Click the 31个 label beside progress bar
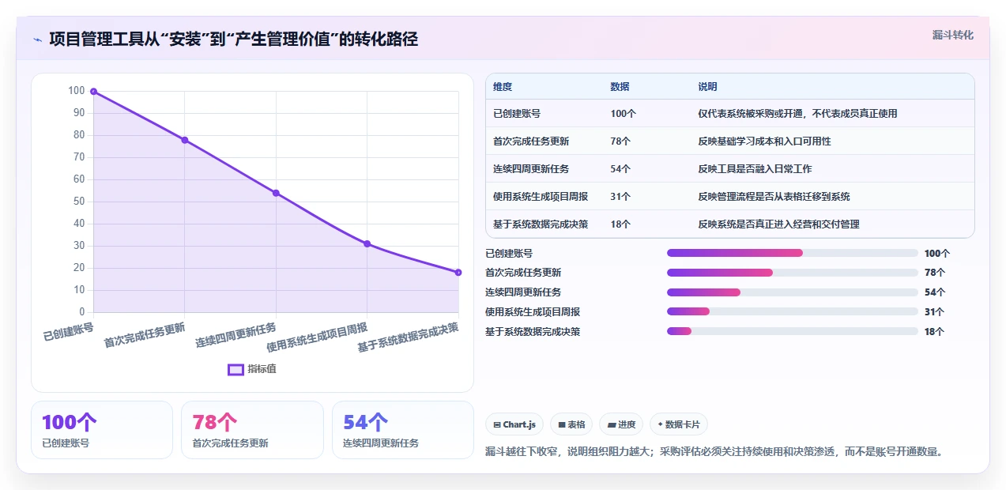The width and height of the screenshot is (1006, 490). click(935, 312)
